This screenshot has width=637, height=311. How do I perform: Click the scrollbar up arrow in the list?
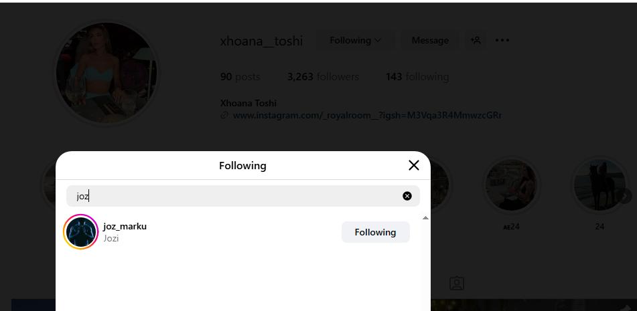pyautogui.click(x=425, y=218)
